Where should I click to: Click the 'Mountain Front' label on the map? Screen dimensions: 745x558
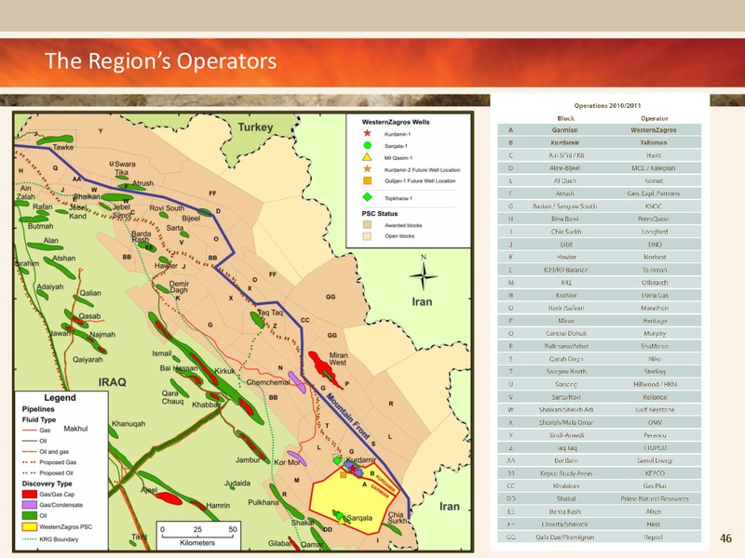coord(347,417)
